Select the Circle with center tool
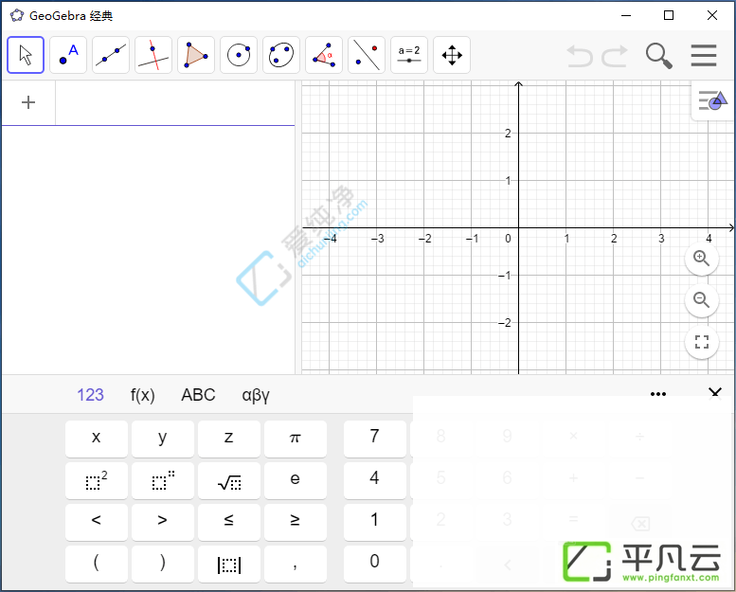This screenshot has height=592, width=736. 239,55
